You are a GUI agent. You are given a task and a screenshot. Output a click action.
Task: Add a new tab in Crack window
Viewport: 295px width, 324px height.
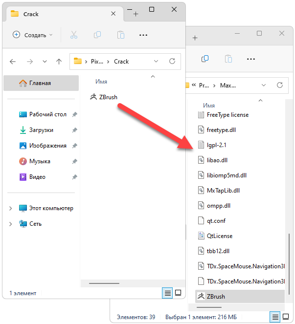click(136, 14)
